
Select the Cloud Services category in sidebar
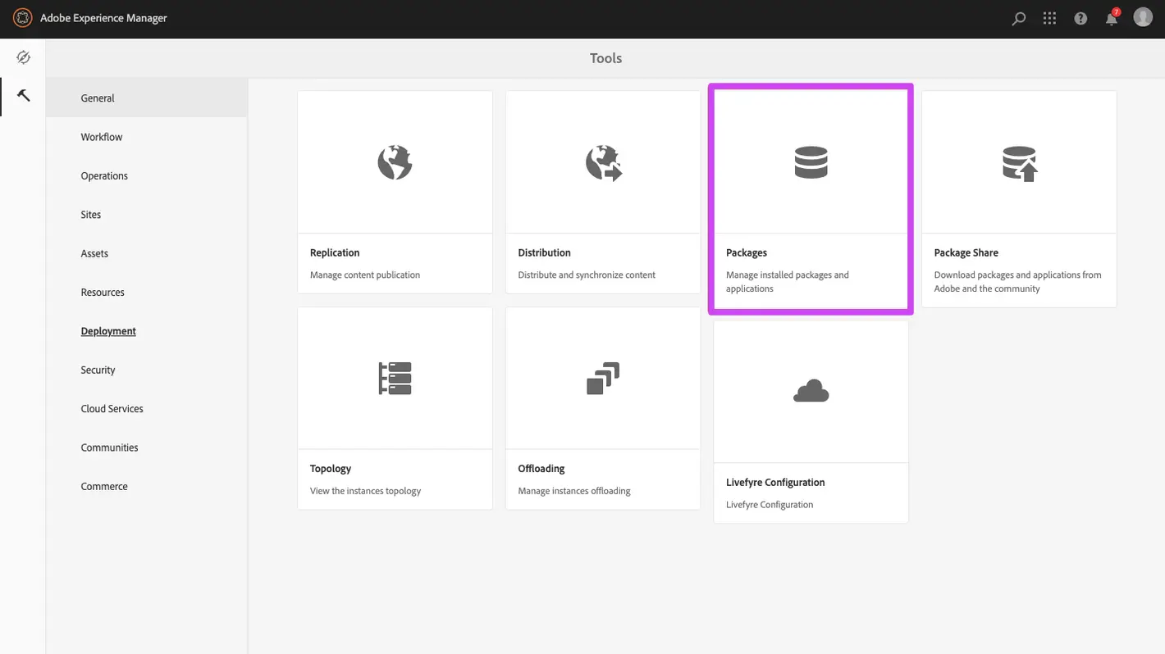coord(147,408)
